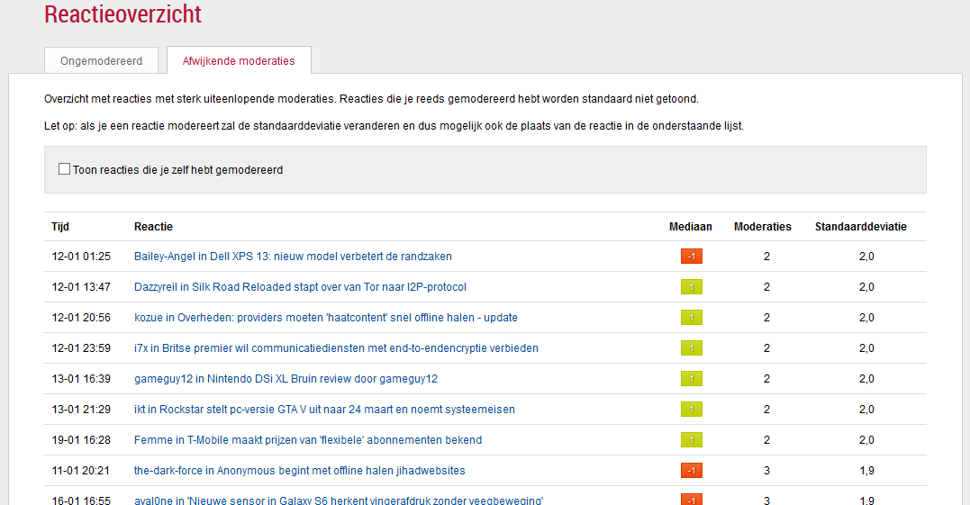Click the score badge in the i7x row

click(691, 348)
